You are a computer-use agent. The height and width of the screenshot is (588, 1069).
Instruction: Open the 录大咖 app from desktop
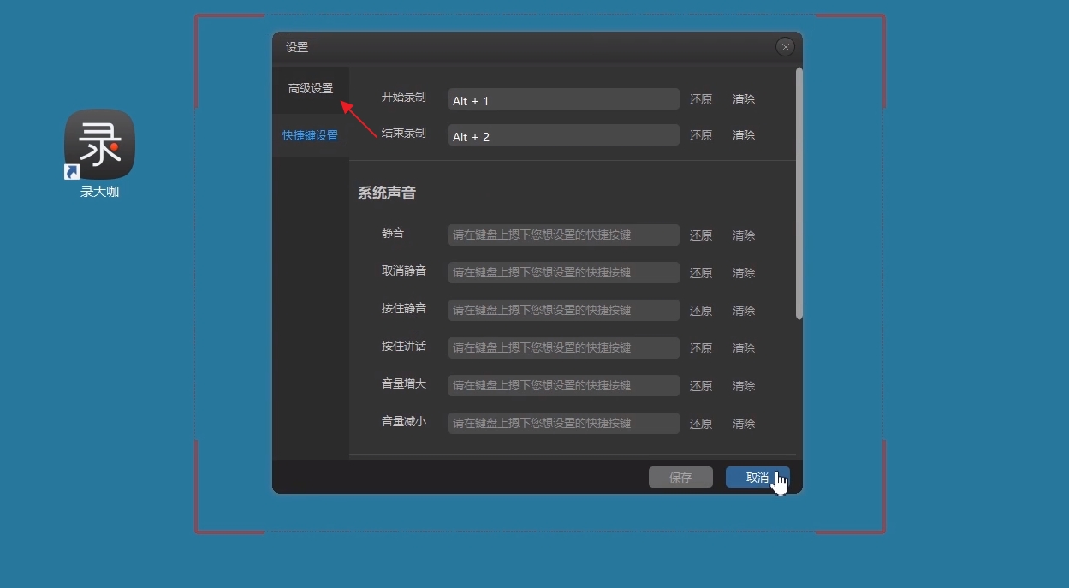tap(99, 146)
